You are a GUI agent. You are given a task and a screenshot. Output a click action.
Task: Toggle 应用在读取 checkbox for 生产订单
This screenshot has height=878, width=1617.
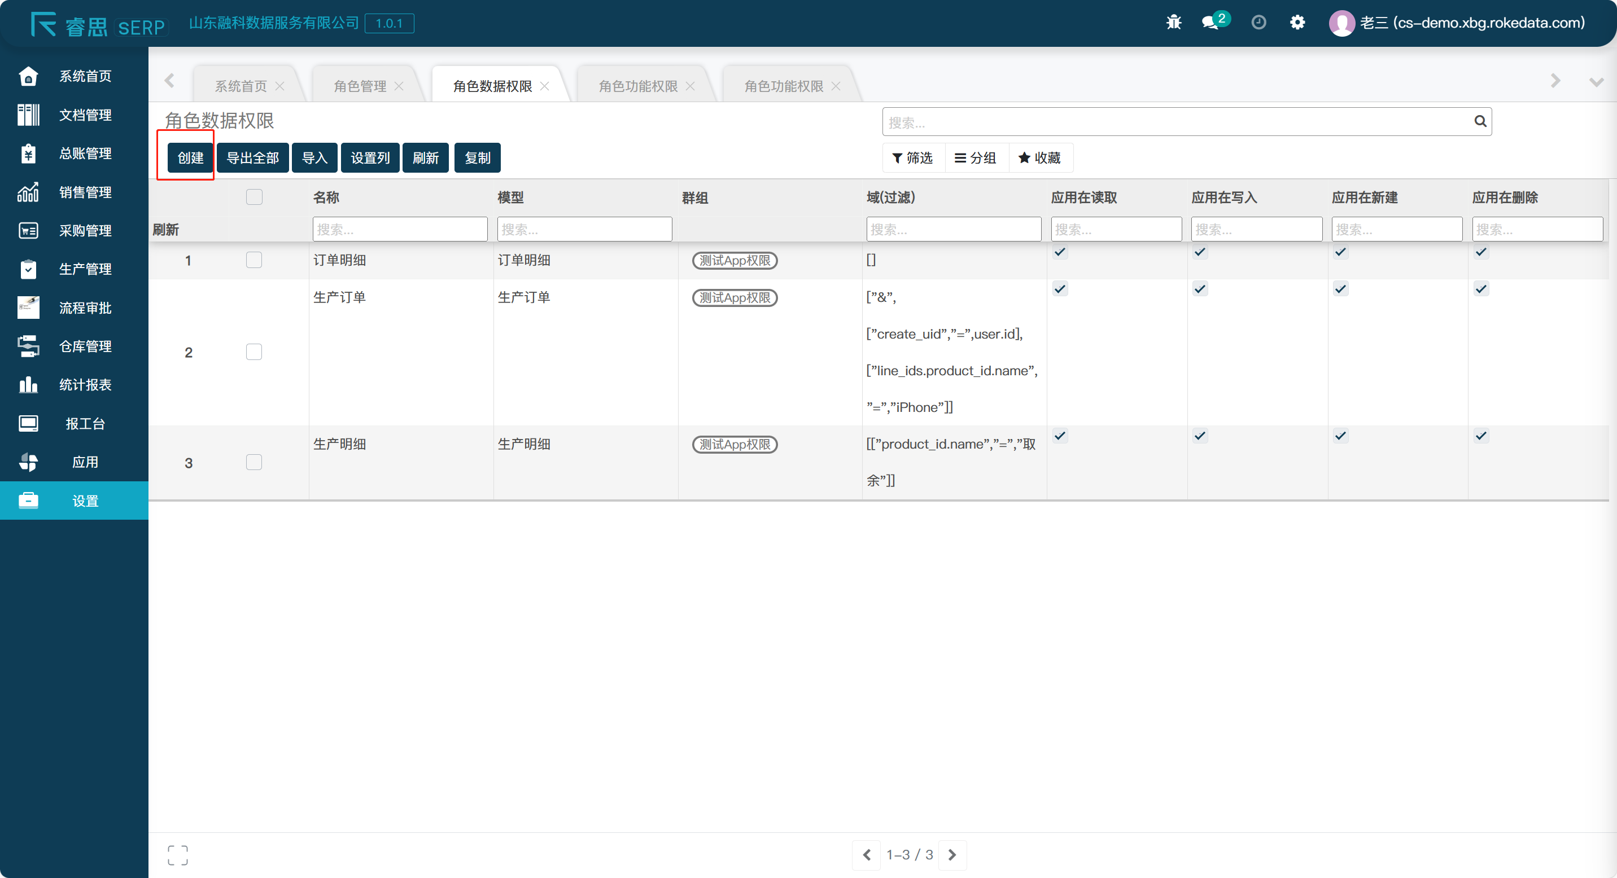point(1060,289)
